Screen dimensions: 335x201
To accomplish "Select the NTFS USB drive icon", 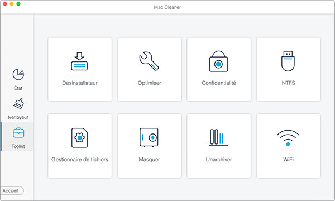I will [x=288, y=61].
